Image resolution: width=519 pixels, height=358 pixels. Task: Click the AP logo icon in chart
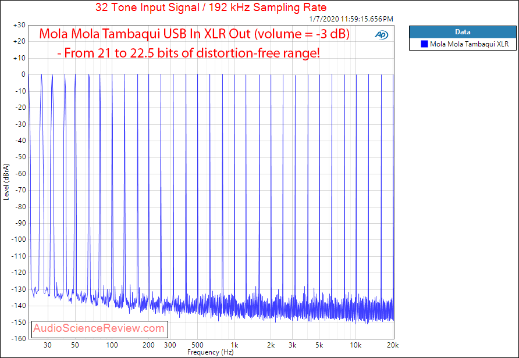point(382,35)
